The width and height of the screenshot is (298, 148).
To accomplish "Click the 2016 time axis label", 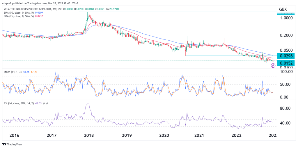I will [x=15, y=136].
